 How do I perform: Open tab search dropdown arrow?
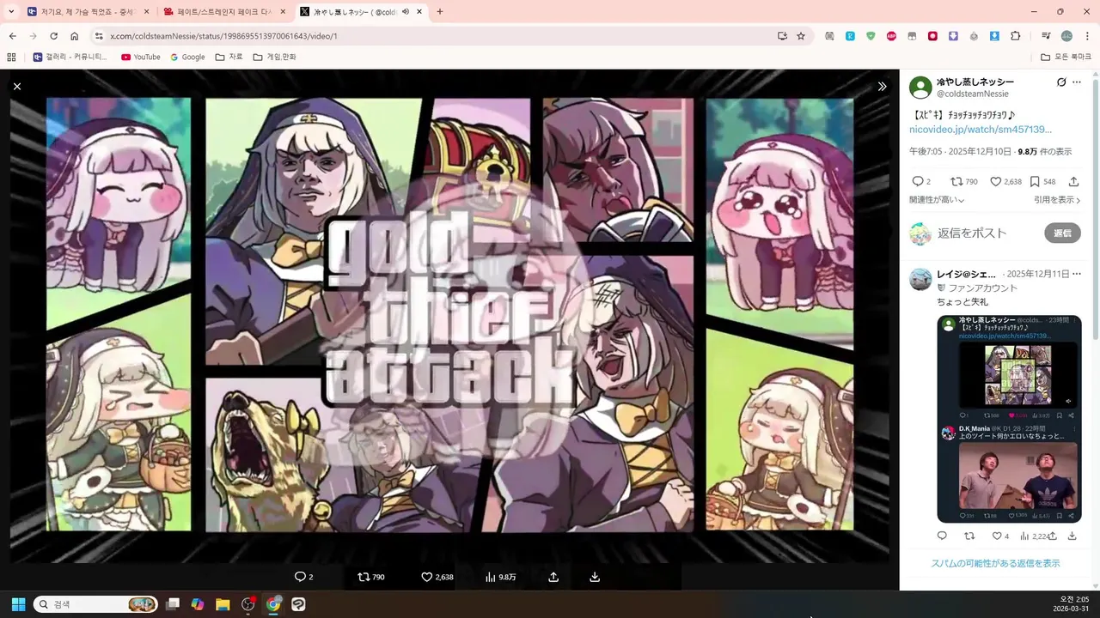[11, 12]
